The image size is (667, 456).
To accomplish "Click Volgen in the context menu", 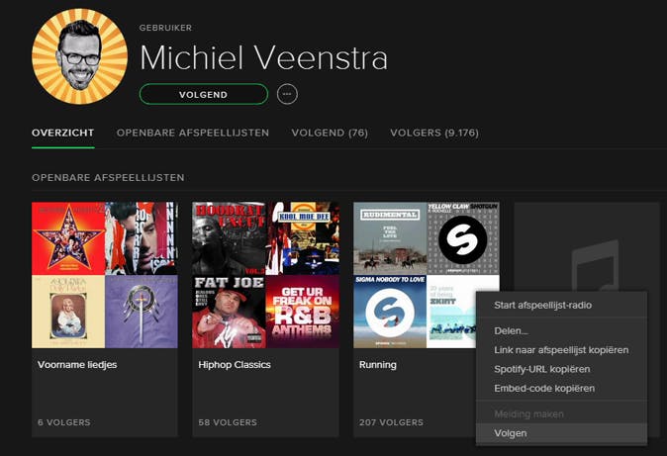I will click(561, 433).
